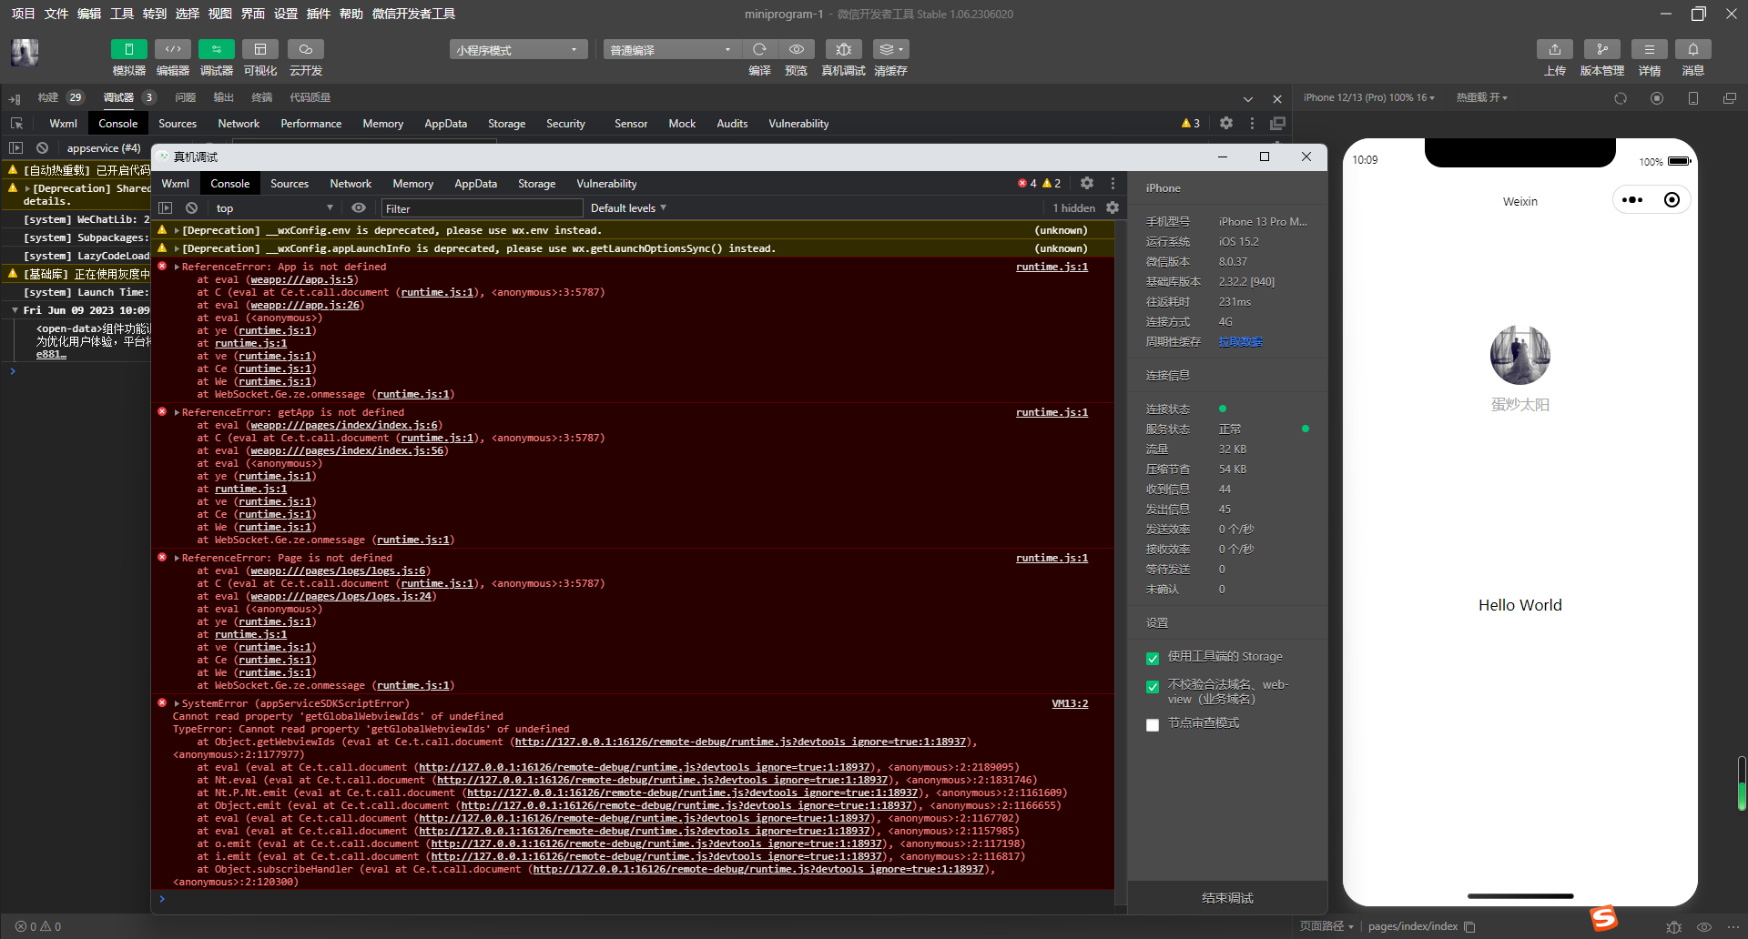The image size is (1748, 939).
Task: Click the element inspector arrow icon
Action: click(x=16, y=124)
